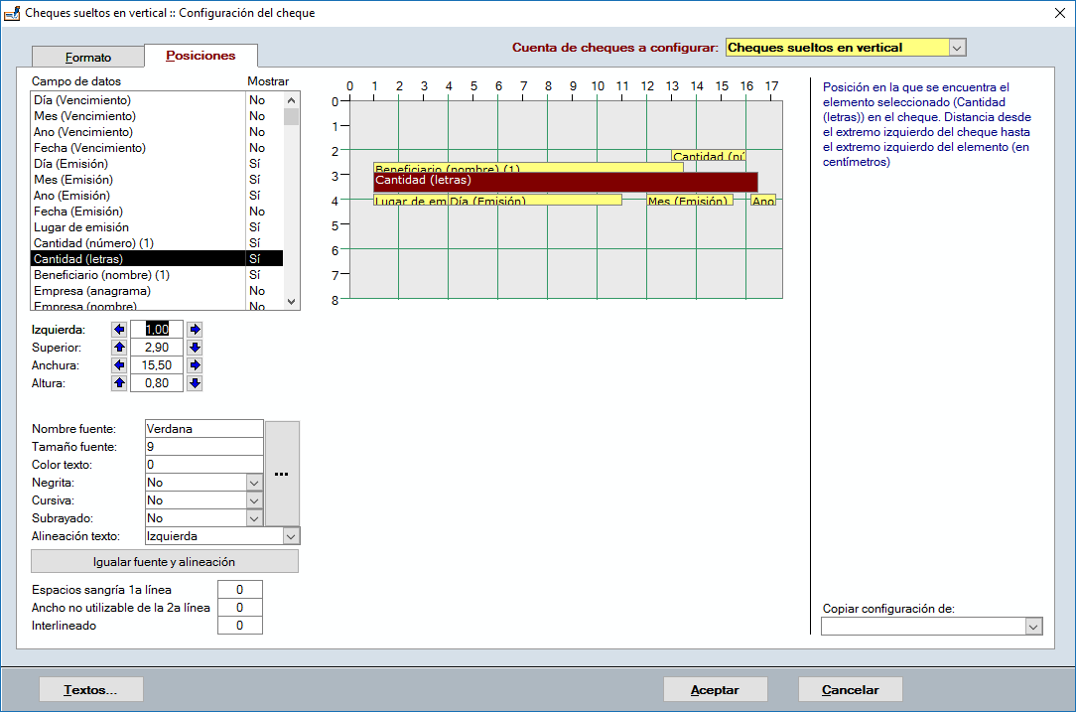This screenshot has width=1076, height=712.
Task: Expand the Cursiva dropdown
Action: [x=253, y=500]
